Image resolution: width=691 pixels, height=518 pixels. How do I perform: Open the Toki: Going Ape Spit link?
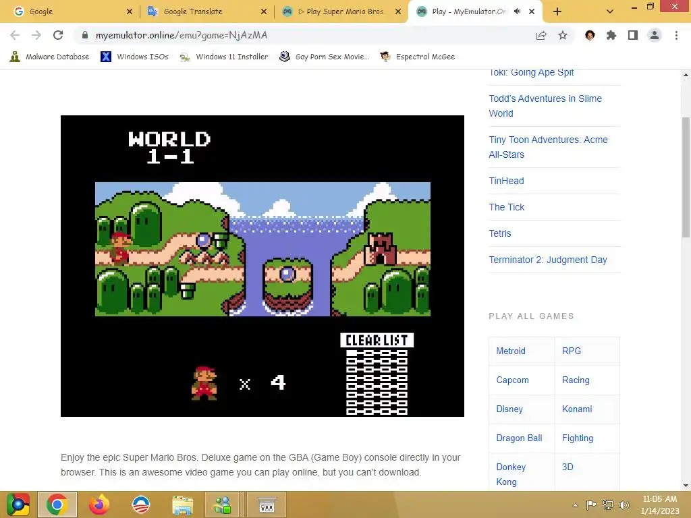(x=531, y=73)
